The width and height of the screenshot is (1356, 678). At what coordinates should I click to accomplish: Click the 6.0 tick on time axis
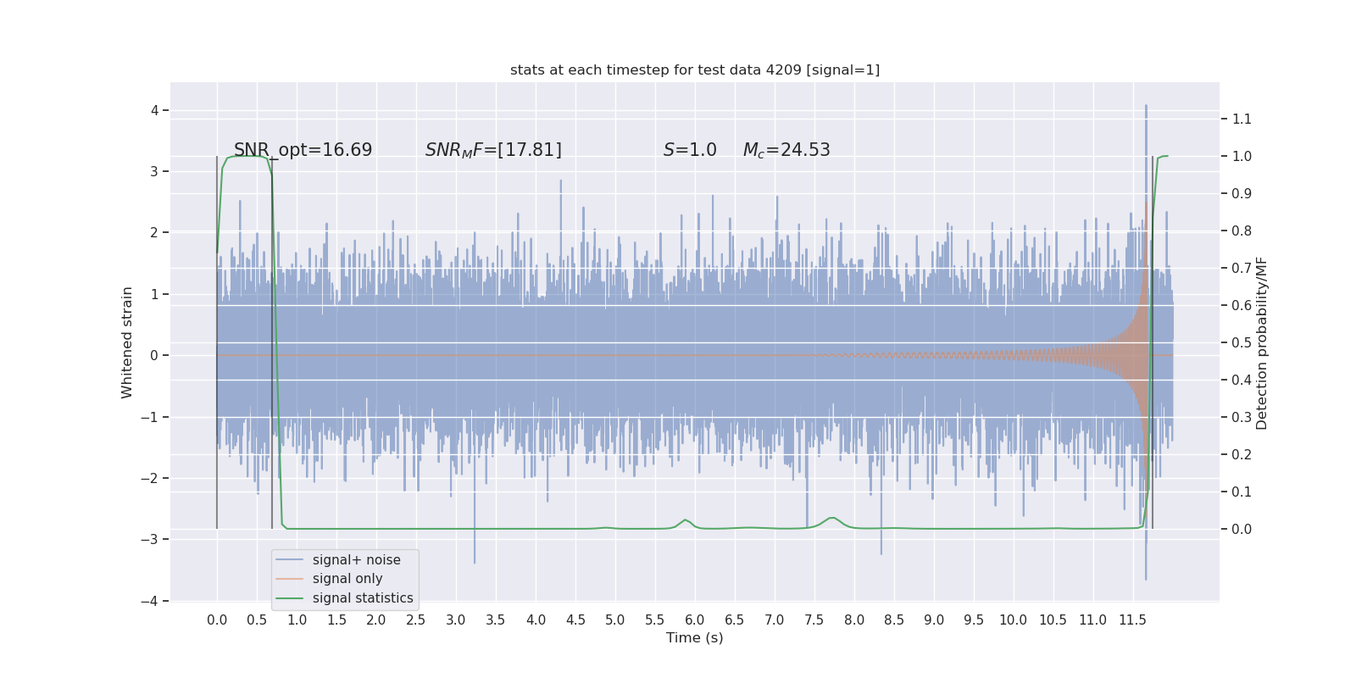coord(695,620)
